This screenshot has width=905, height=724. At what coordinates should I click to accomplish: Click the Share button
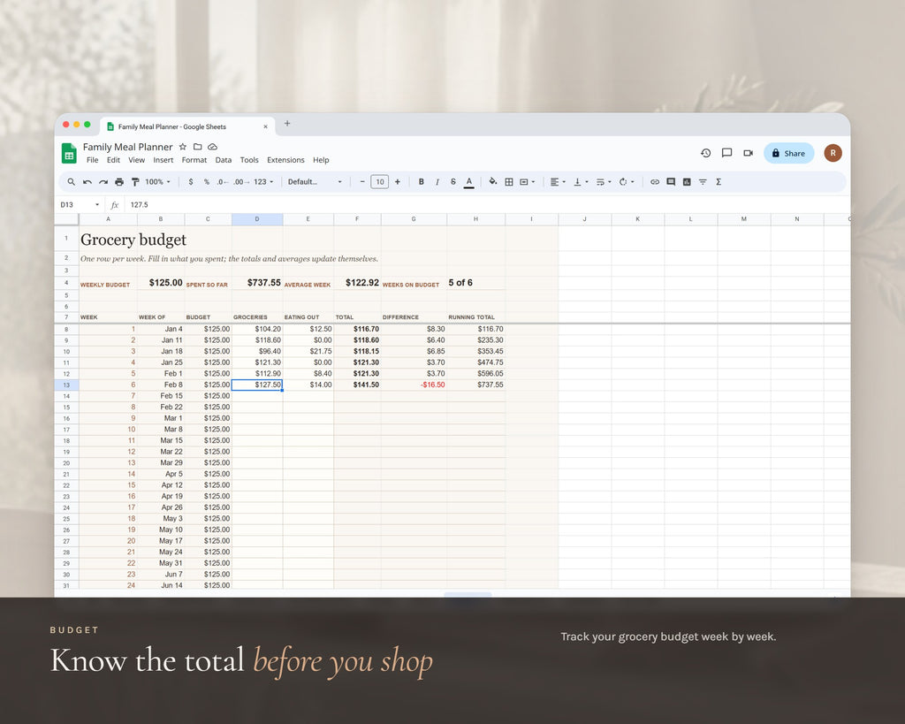click(x=788, y=153)
